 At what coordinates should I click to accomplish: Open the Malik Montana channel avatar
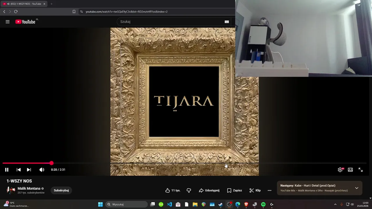[x=11, y=190]
